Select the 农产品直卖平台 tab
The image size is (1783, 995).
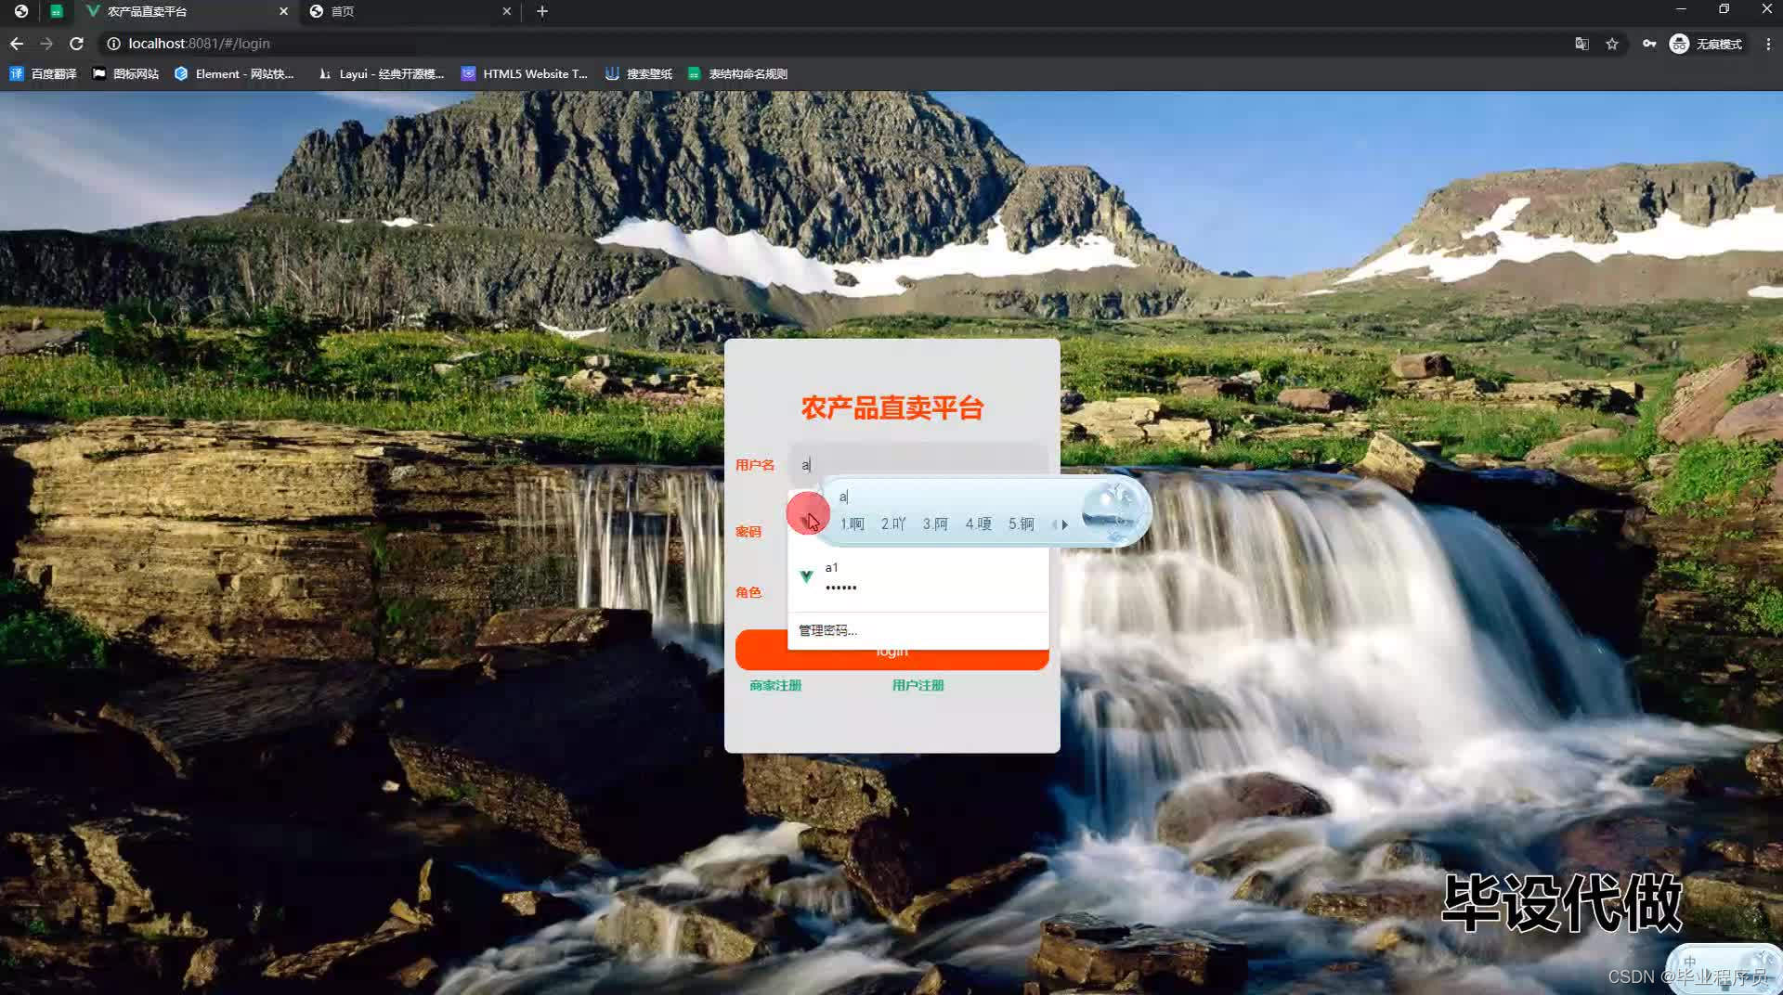click(186, 11)
